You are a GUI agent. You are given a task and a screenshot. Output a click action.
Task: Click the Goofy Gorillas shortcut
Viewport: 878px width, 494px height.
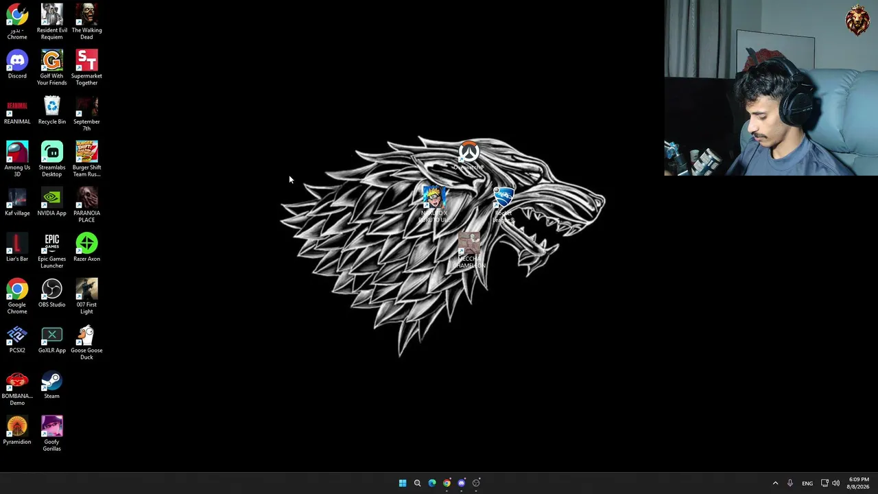(x=52, y=433)
